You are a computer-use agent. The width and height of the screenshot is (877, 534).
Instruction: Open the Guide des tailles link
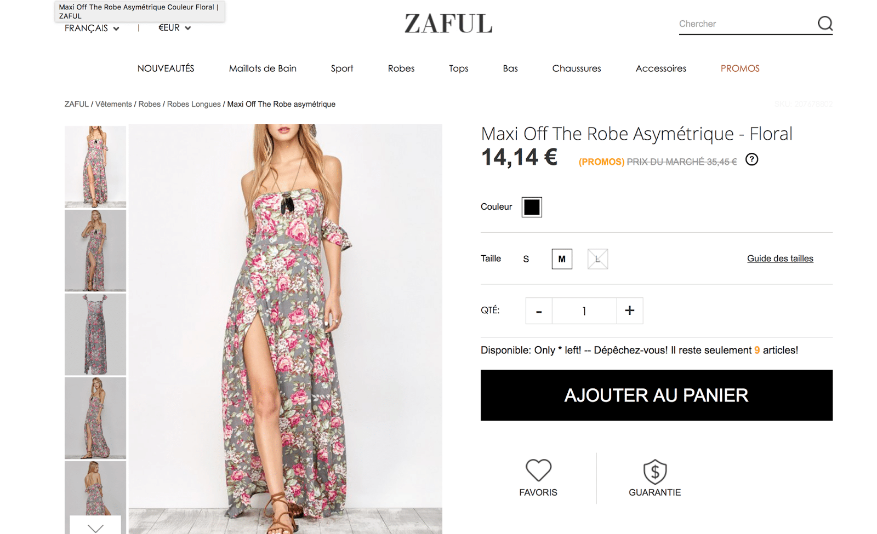[780, 259]
